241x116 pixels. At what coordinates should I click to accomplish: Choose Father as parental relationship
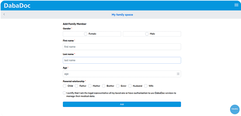click(76, 86)
